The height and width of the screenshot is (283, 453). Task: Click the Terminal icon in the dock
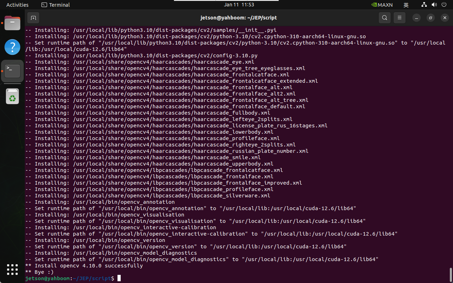coord(12,71)
